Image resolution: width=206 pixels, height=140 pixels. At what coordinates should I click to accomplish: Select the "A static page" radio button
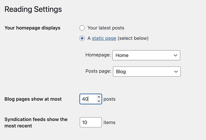[82, 38]
